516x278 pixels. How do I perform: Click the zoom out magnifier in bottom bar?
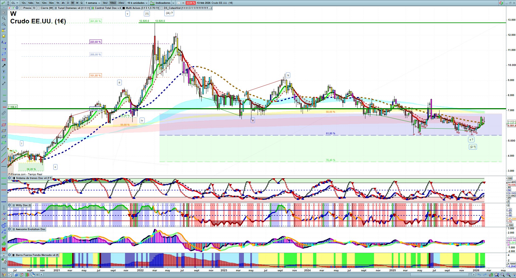tap(503, 275)
